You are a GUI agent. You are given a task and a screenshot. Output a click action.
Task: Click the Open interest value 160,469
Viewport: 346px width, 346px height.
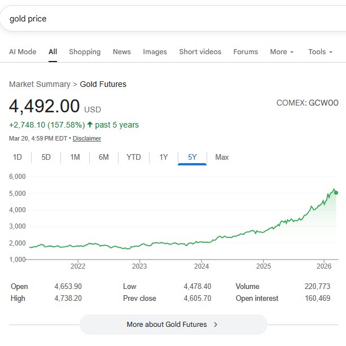tap(318, 299)
